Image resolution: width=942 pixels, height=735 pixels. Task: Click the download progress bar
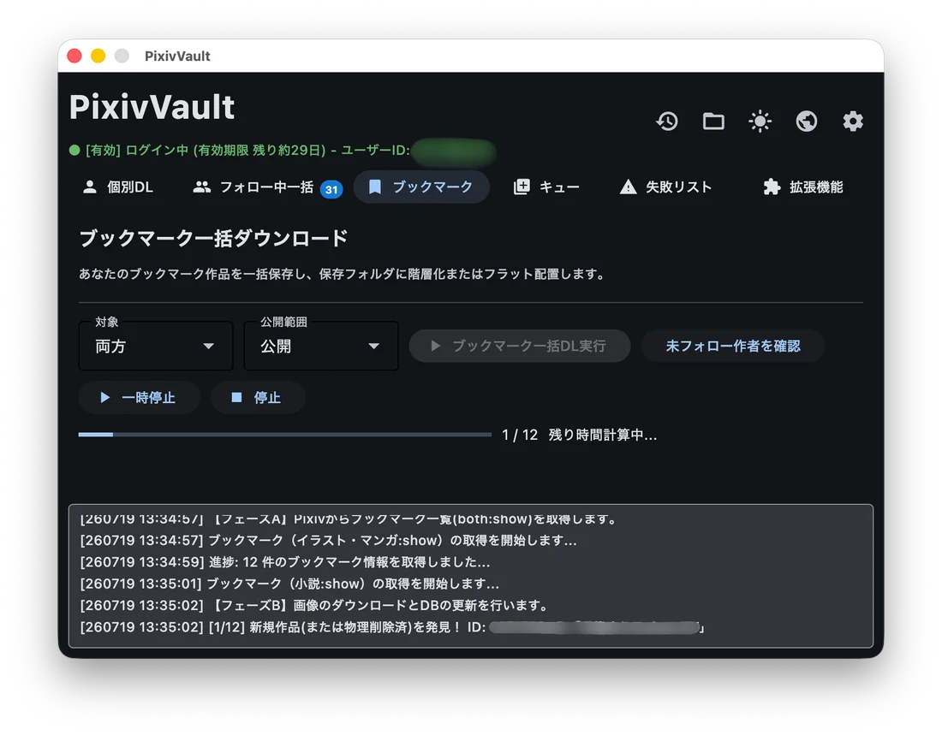(285, 434)
